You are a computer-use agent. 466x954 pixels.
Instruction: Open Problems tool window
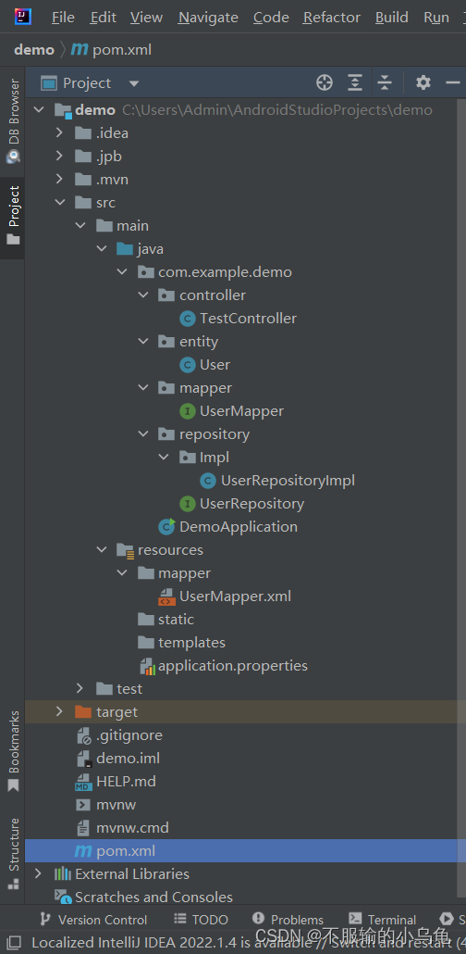tap(288, 920)
